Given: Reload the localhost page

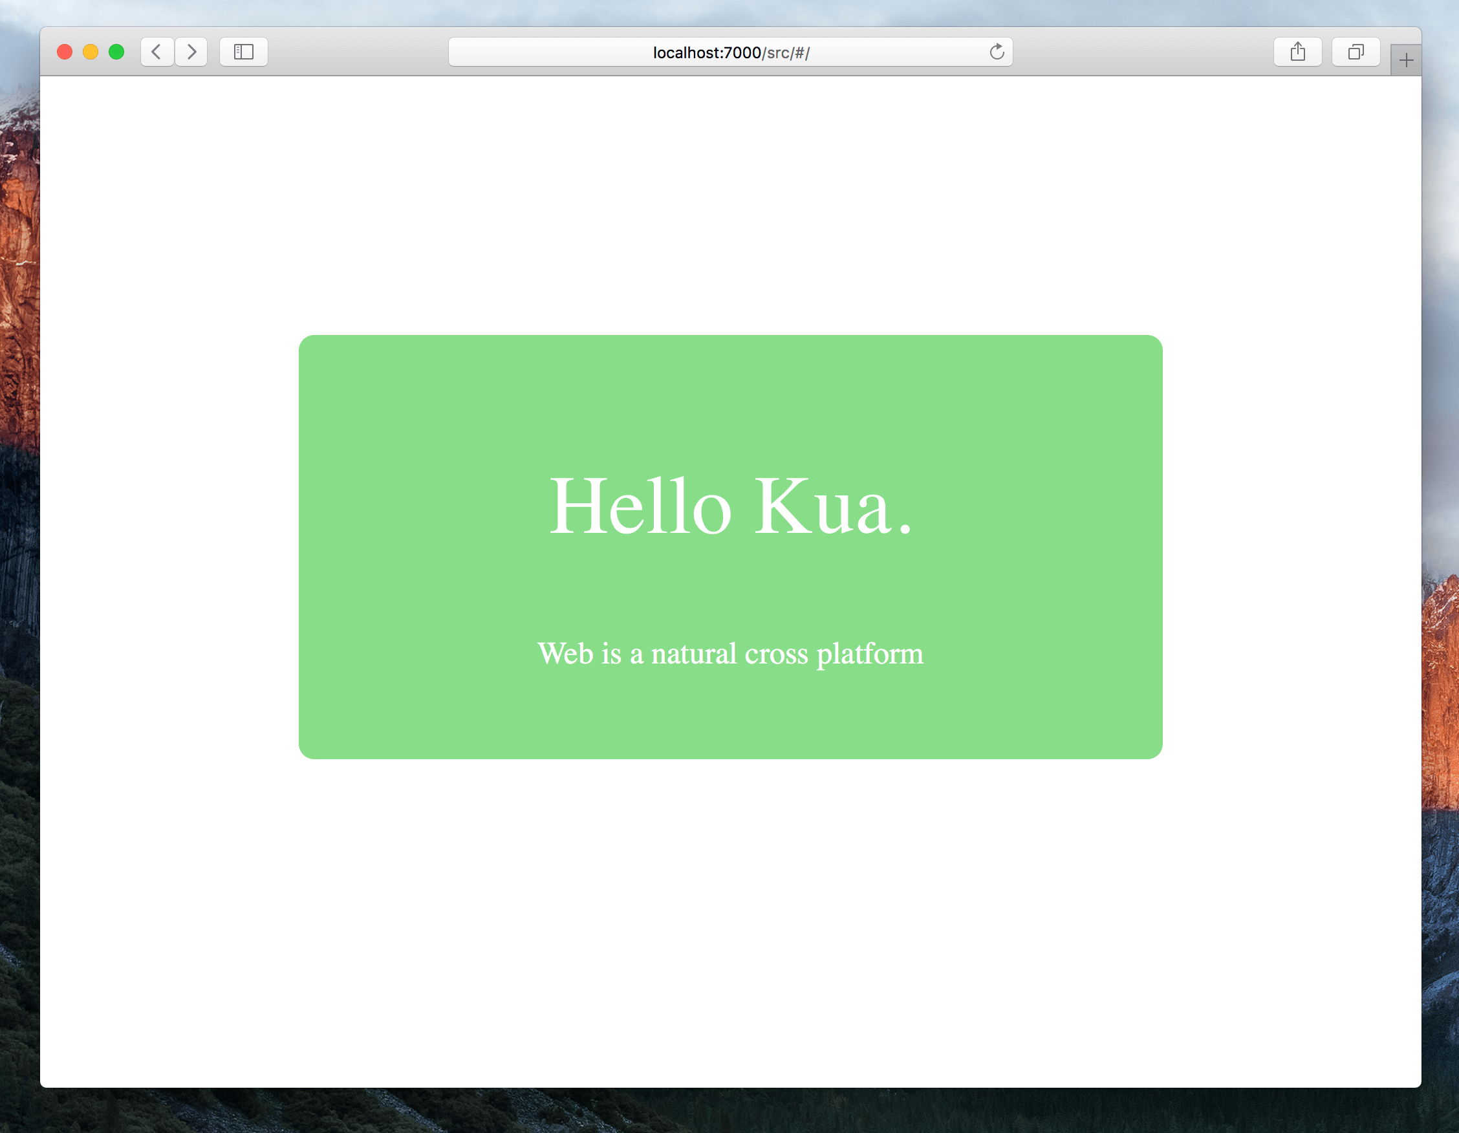Looking at the screenshot, I should pyautogui.click(x=996, y=52).
